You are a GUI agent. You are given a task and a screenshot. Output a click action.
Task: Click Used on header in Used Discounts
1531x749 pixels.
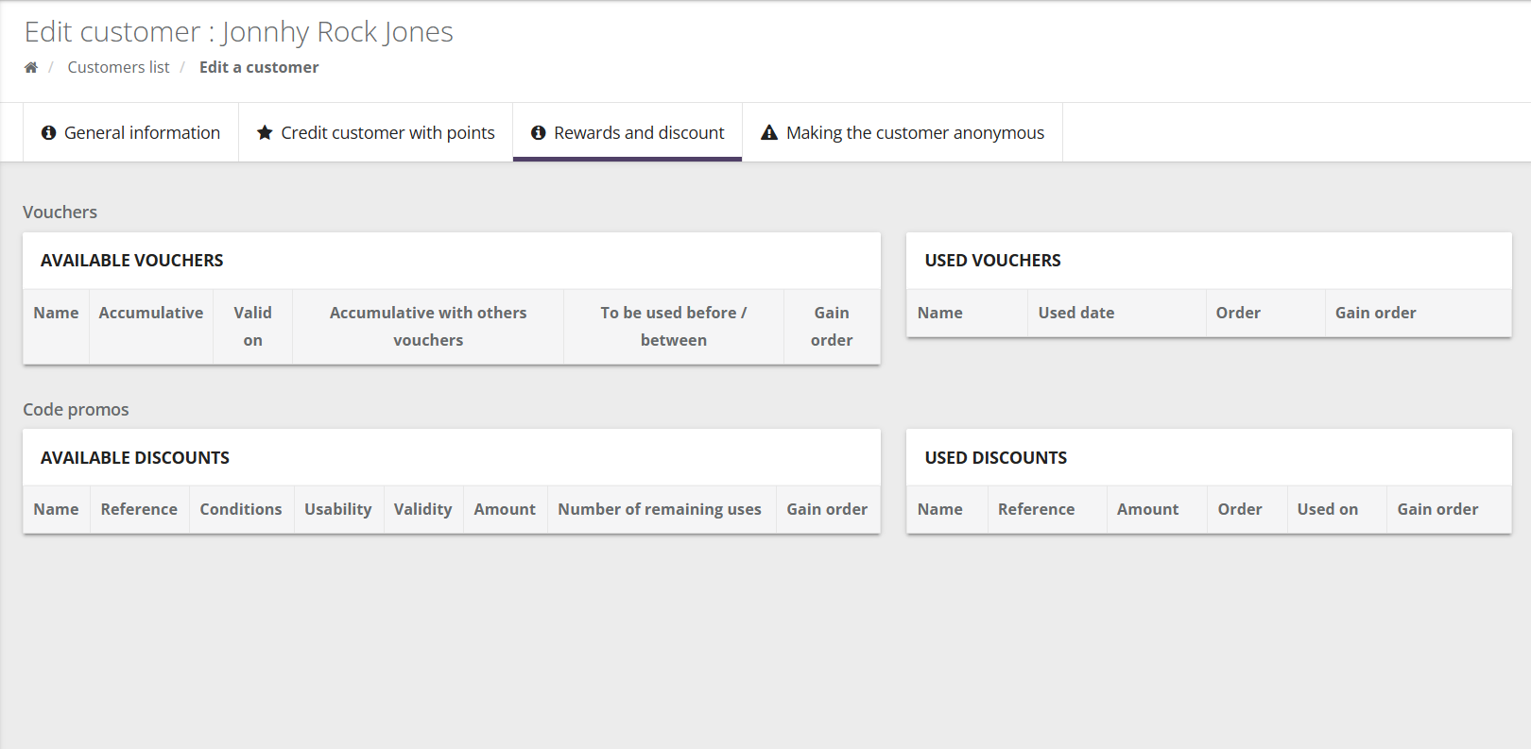1327,509
